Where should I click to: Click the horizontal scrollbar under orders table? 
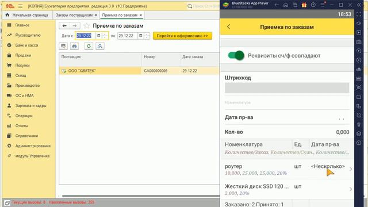[x=141, y=196]
